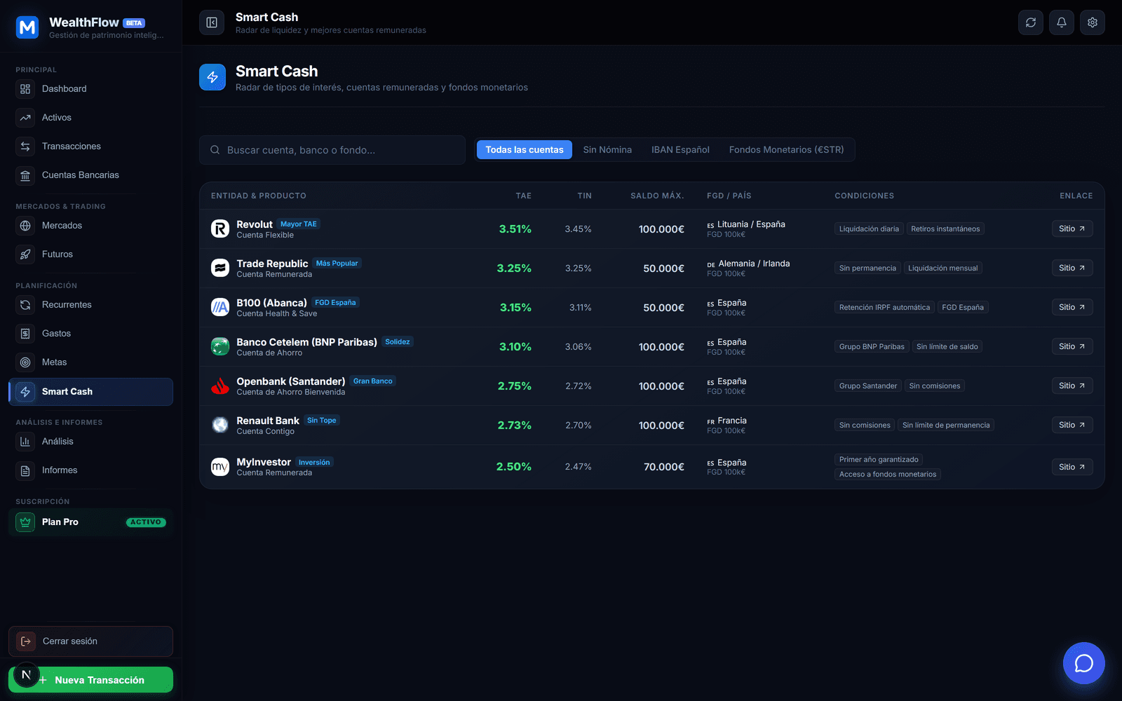Click Cerrar sesión button
Screen dimensions: 1122x701
pyautogui.click(x=91, y=641)
